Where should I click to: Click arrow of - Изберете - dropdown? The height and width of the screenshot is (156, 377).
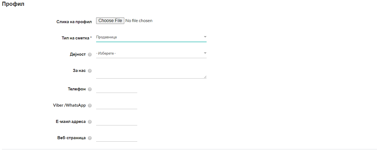[x=205, y=53]
